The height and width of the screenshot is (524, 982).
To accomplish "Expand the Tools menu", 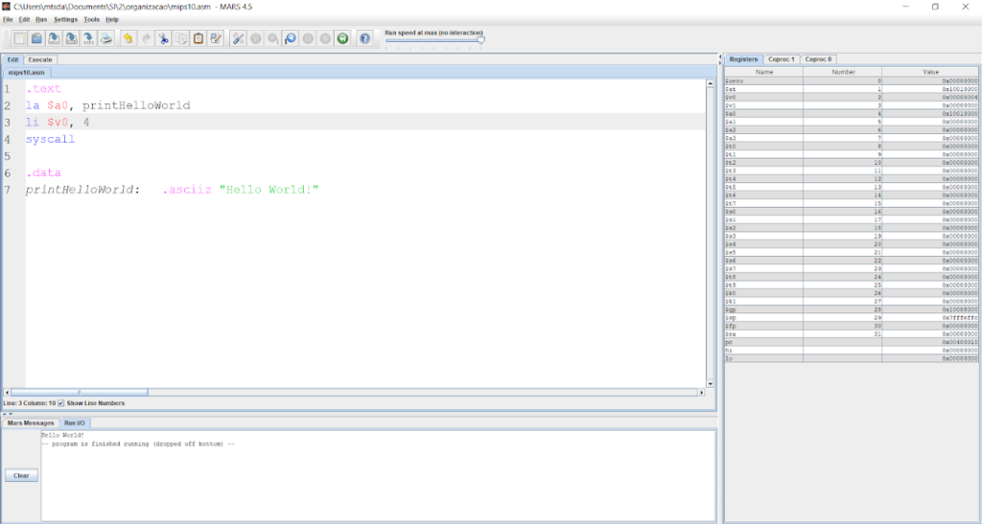I will pyautogui.click(x=91, y=19).
